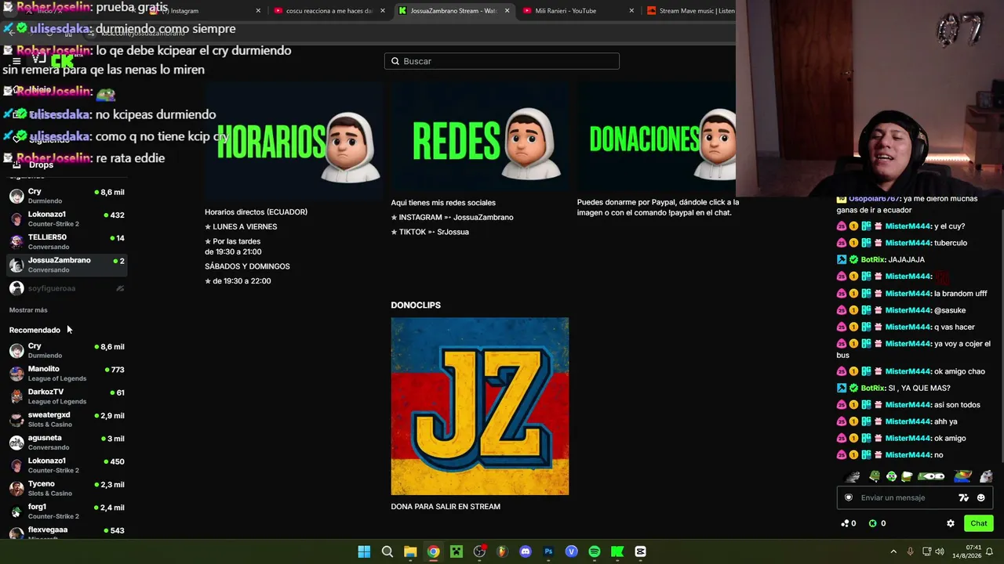Click the microphone icon in system tray
Viewport: 1004px width, 564px height.
click(910, 551)
